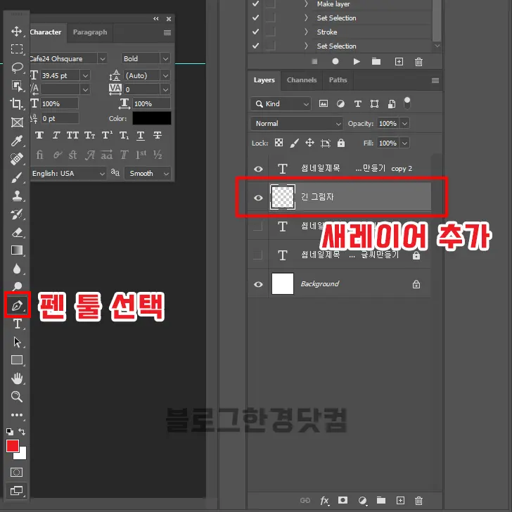Select the Hand tool
Viewport: 512px width, 512px height.
click(x=17, y=378)
